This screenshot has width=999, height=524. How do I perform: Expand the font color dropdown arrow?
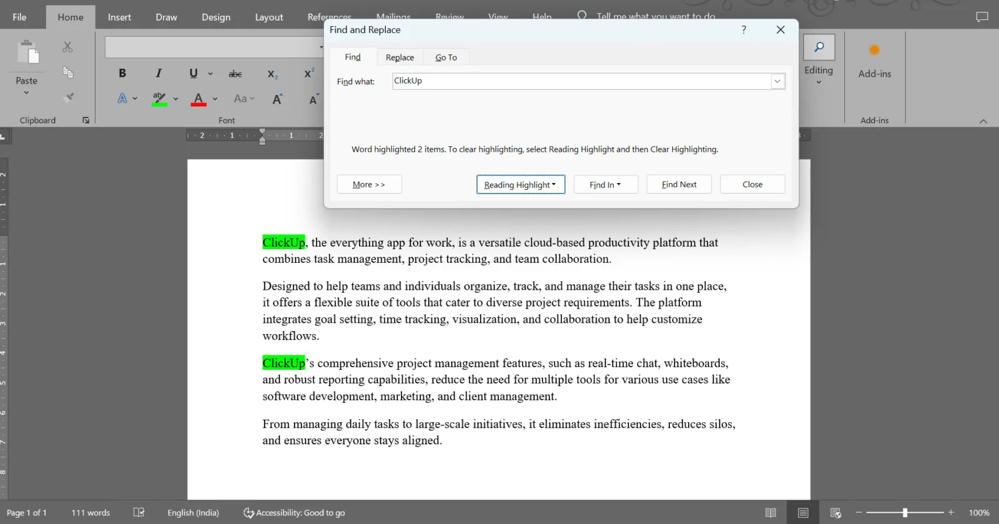[x=215, y=99]
